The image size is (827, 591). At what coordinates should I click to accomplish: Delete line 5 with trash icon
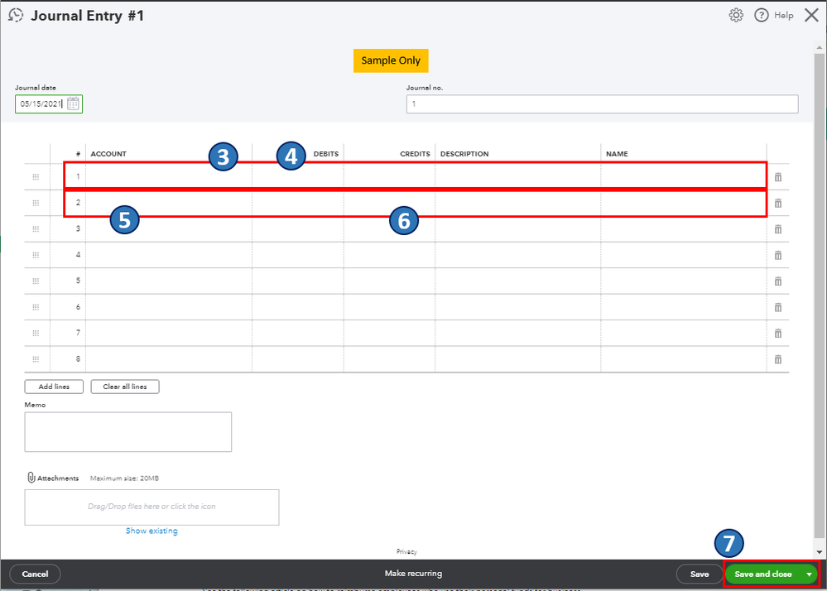coord(778,281)
